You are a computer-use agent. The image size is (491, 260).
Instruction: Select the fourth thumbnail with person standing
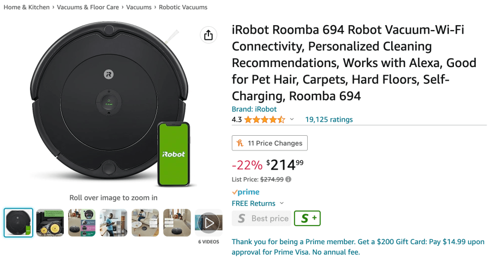point(113,222)
